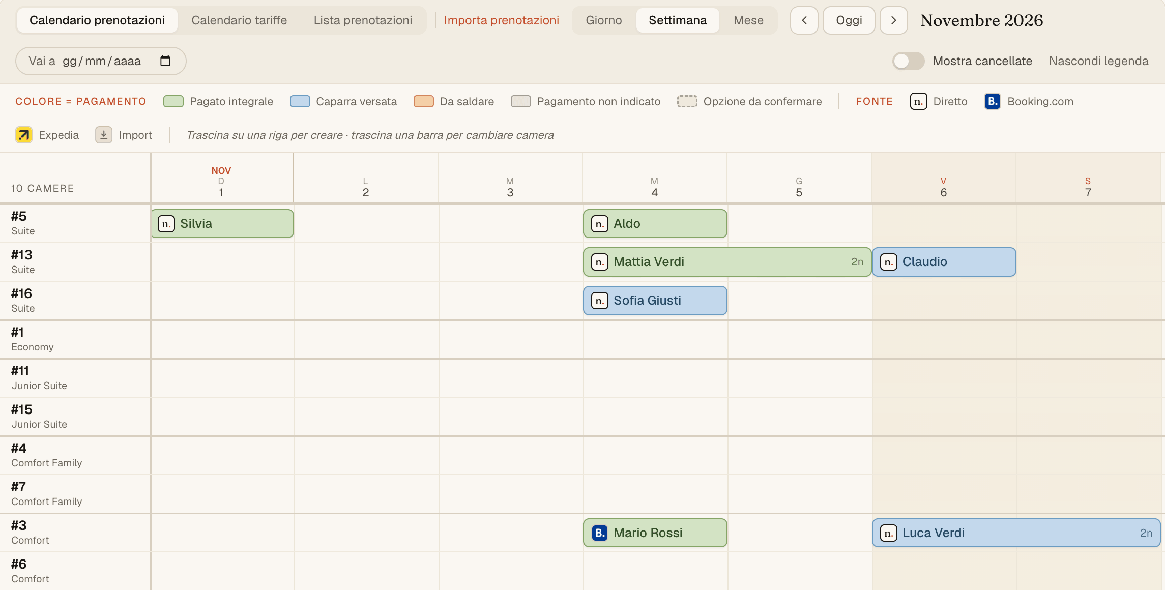Click room #11 Junior Suite row label
This screenshot has height=590, width=1165.
[75, 378]
